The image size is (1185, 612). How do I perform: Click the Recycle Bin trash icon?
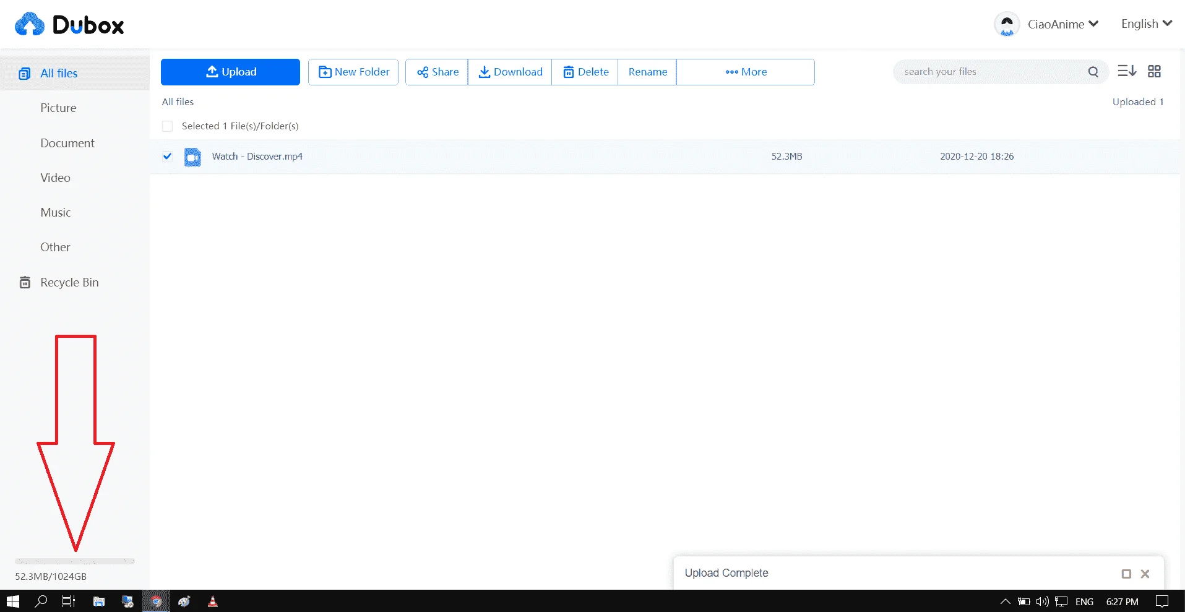point(25,282)
